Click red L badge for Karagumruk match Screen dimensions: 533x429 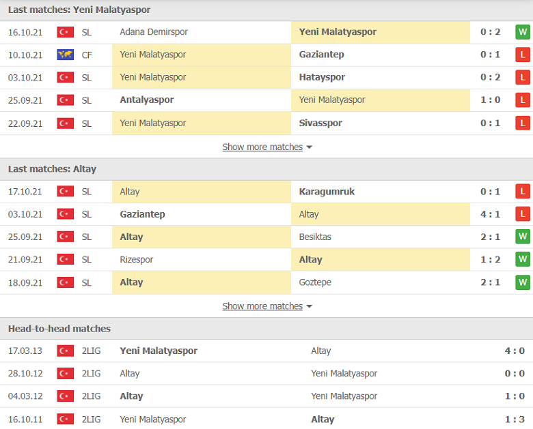523,192
